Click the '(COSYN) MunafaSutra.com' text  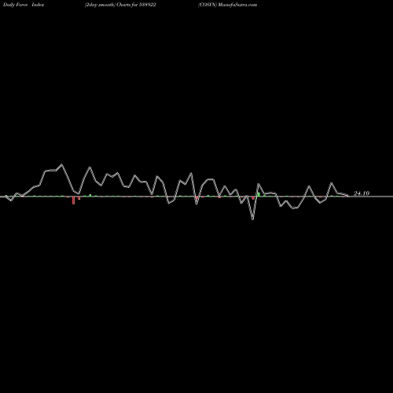tap(228, 5)
